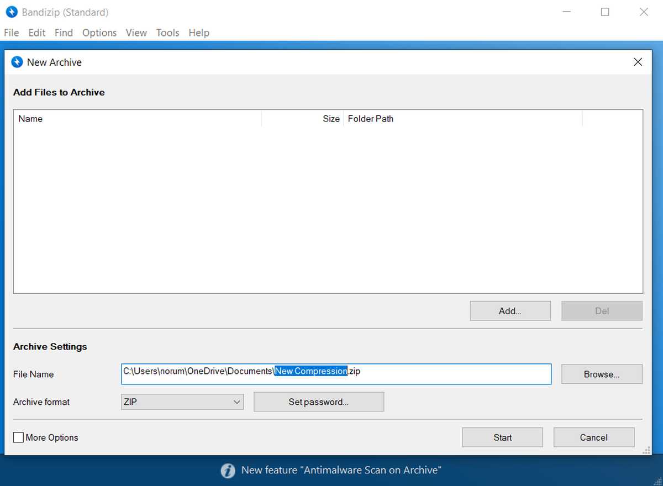
Task: Open the Archive format dropdown
Action: [x=182, y=402]
